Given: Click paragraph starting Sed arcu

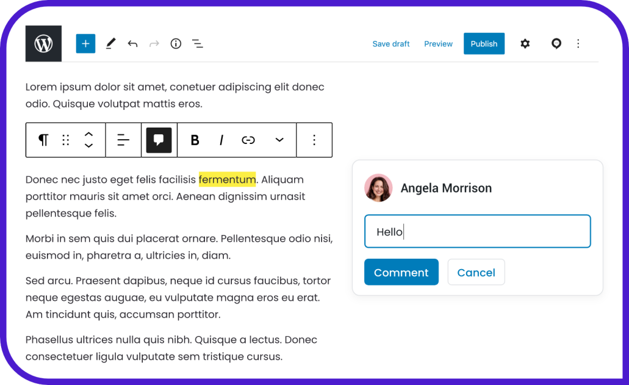Looking at the screenshot, I should [x=178, y=298].
